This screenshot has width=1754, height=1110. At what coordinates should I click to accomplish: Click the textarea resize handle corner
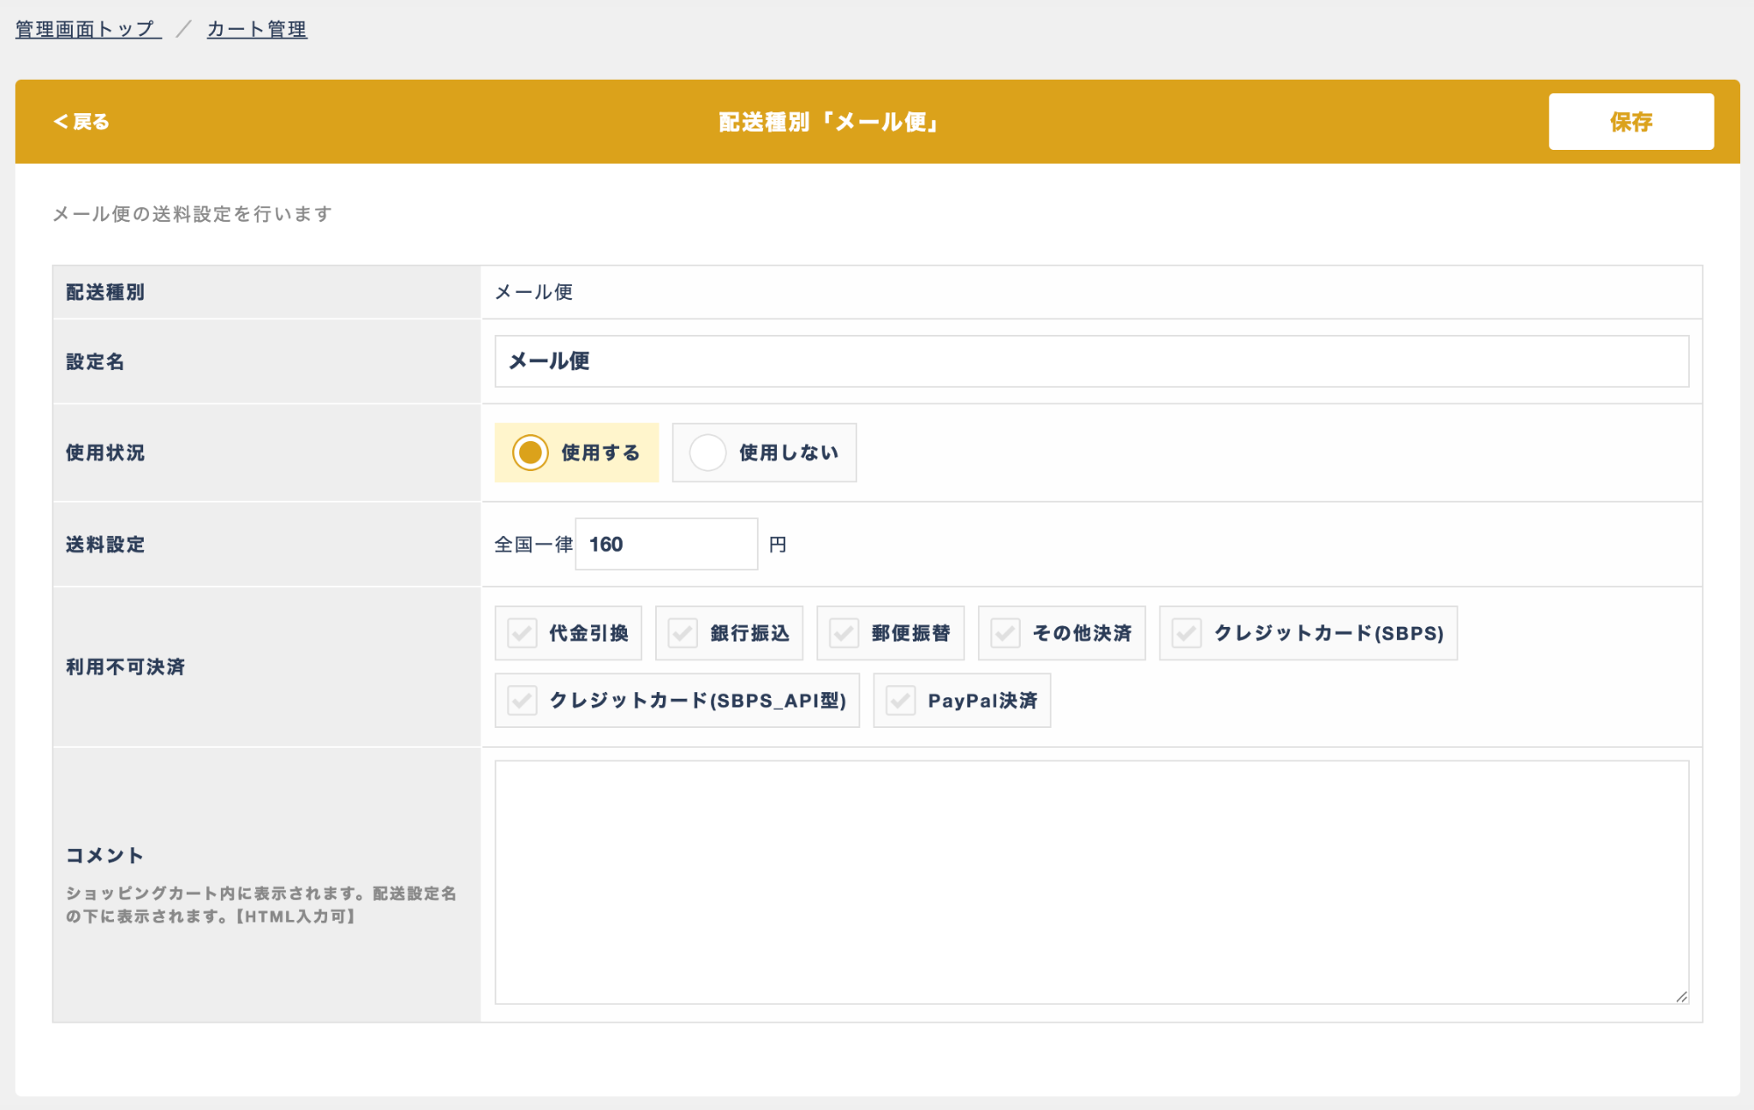click(x=1681, y=996)
